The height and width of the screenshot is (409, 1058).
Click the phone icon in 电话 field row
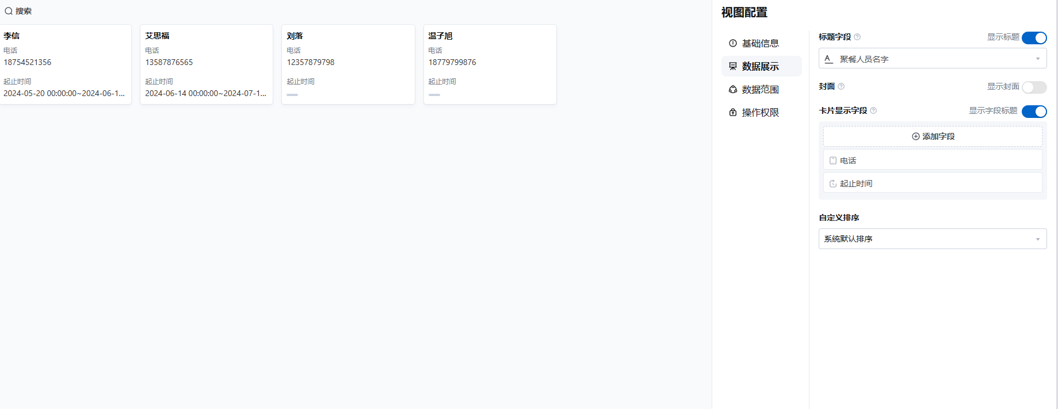833,160
